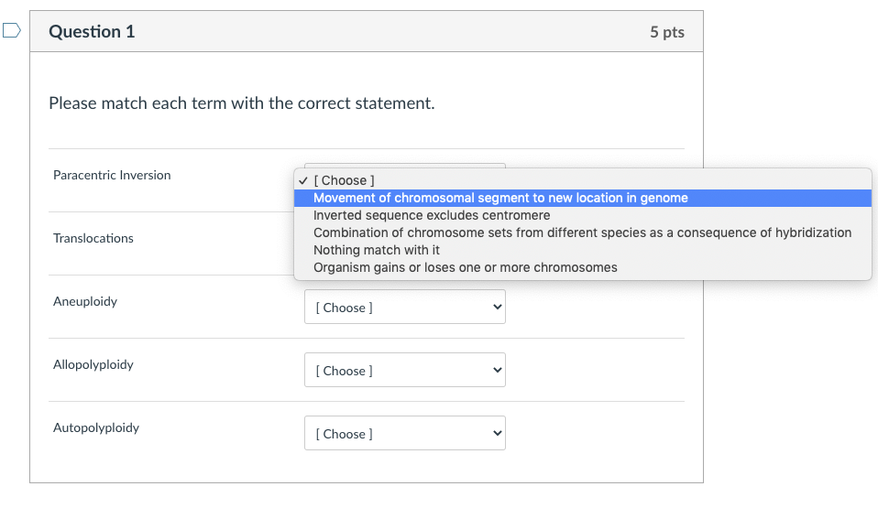Click the "Translocations" term label
The height and width of the screenshot is (508, 878).
point(93,238)
